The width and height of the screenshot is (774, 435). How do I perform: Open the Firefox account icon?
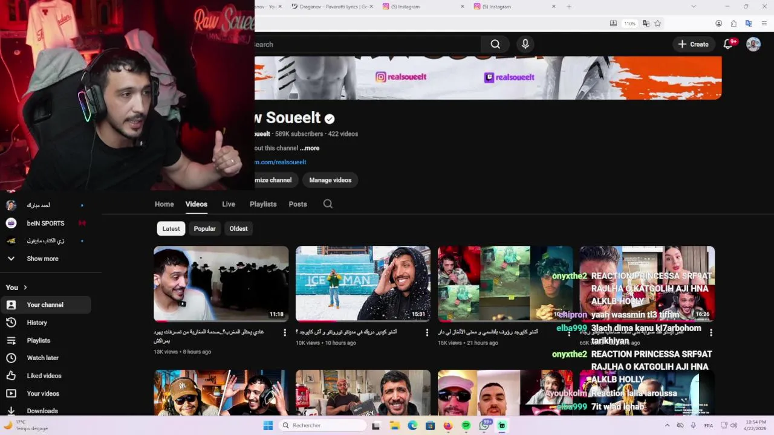pos(719,24)
